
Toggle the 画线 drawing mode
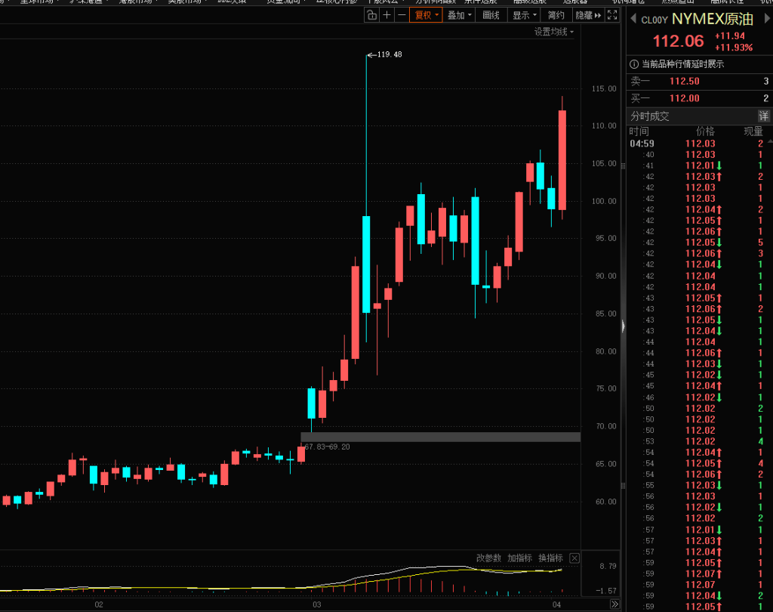tap(491, 15)
